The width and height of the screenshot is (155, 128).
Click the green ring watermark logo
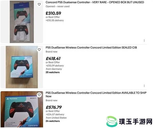coord(112,121)
